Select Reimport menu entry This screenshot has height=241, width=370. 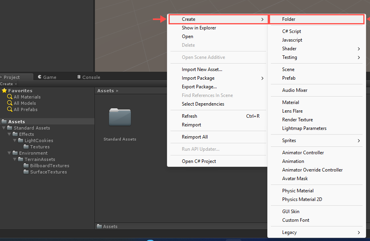[218, 125]
